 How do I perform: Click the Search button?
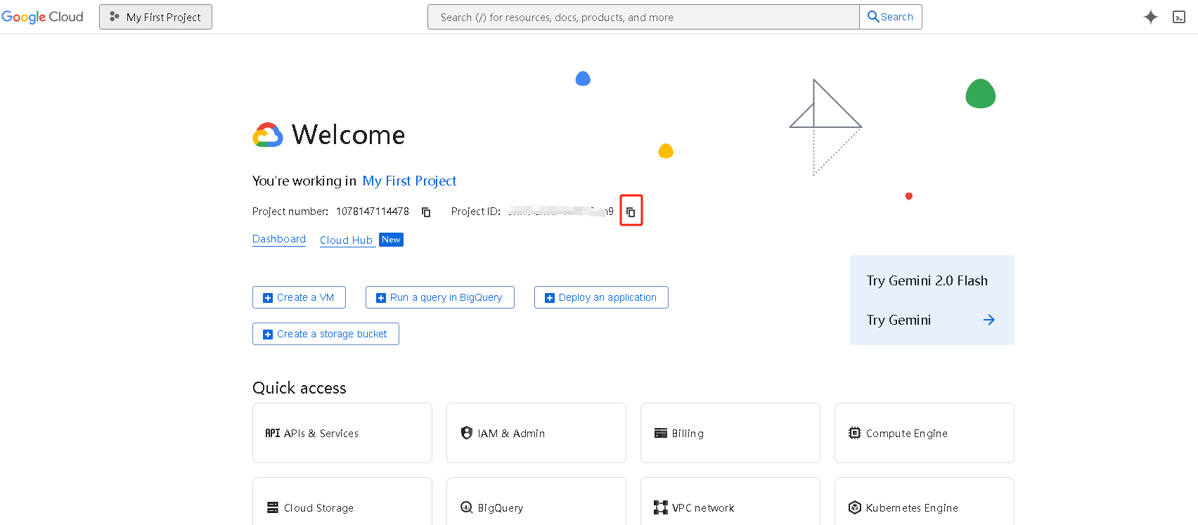(x=891, y=17)
